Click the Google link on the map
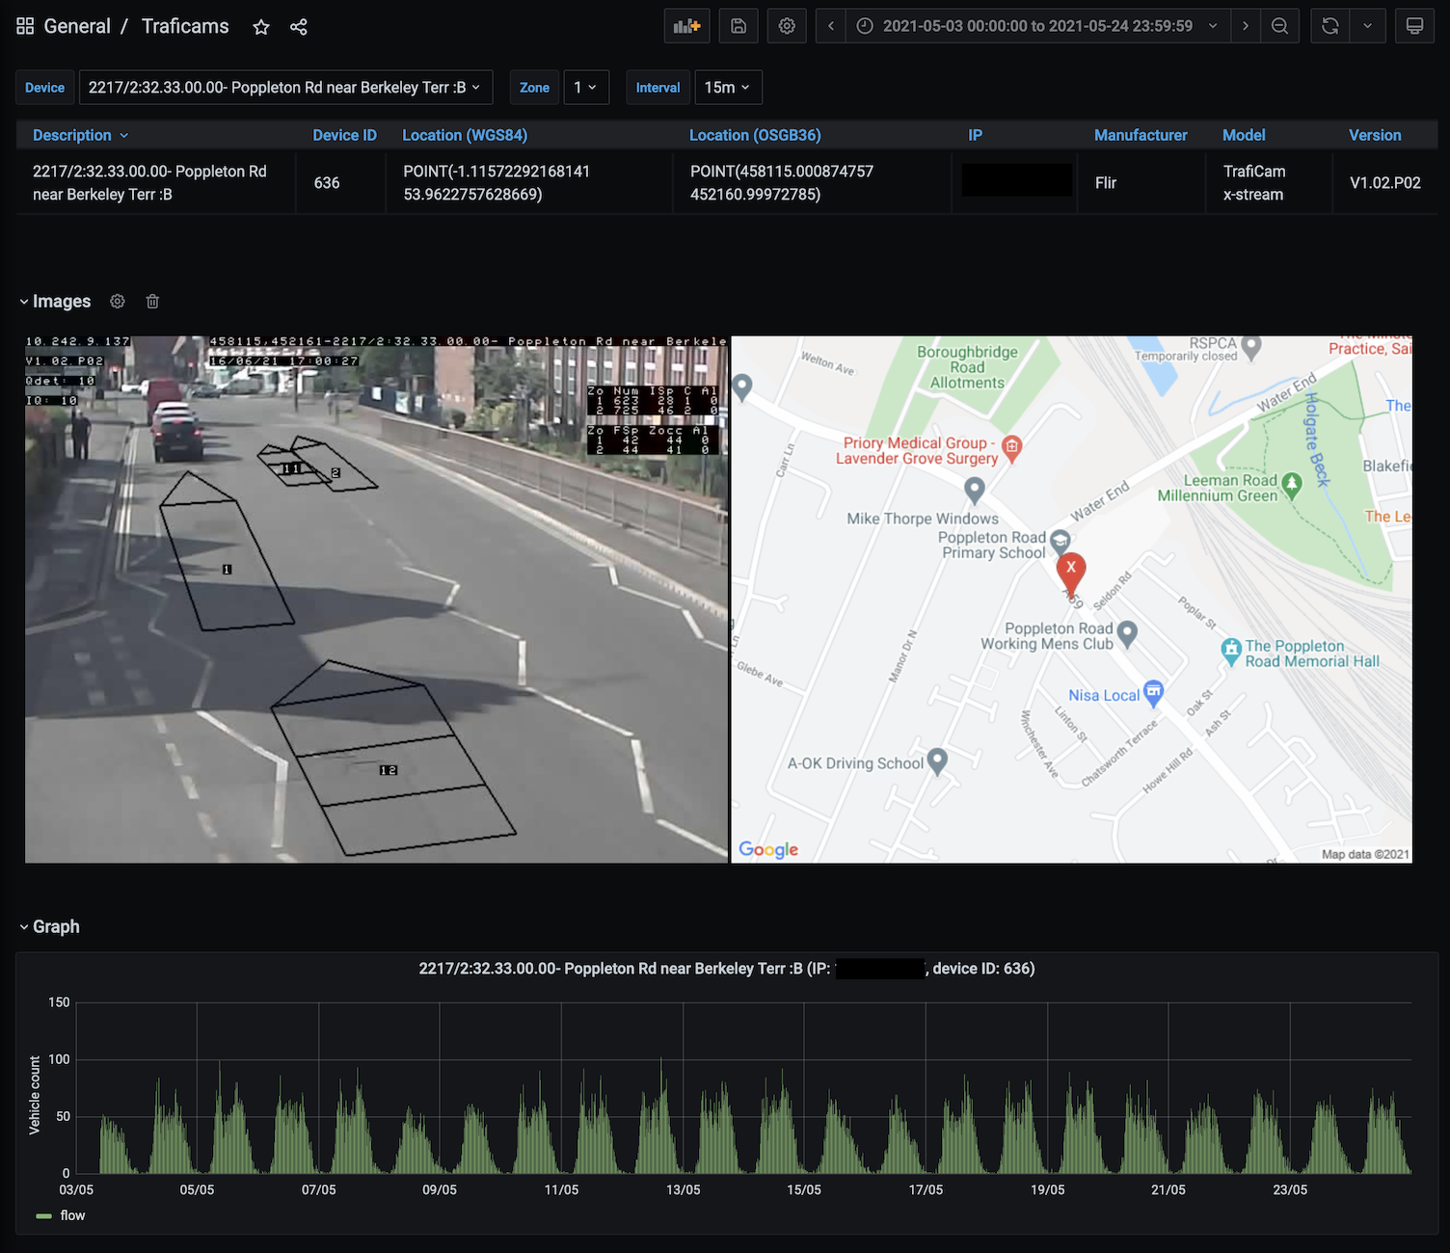The image size is (1450, 1253). pos(766,849)
